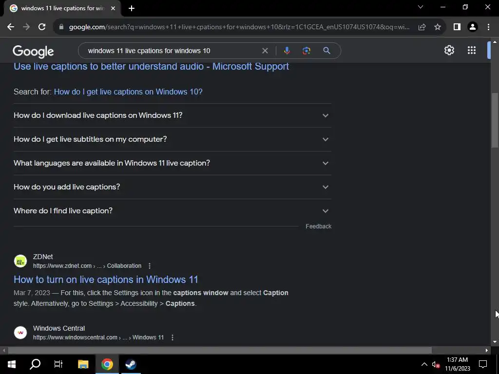Click the scroll right arrow
This screenshot has width=499, height=374.
point(487,351)
